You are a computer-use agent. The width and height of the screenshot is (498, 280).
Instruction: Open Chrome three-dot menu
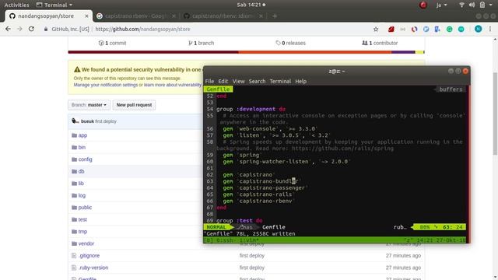[x=490, y=30]
